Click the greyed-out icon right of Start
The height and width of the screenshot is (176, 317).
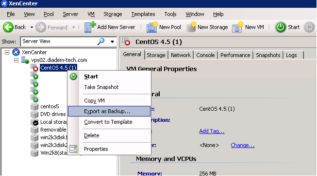point(309,27)
